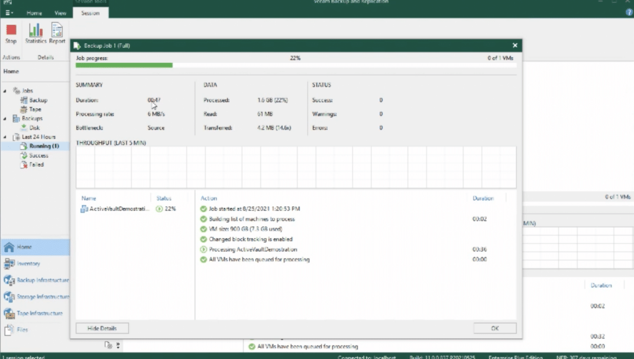634x359 pixels.
Task: Select the Session ribbon tab
Action: [90, 13]
